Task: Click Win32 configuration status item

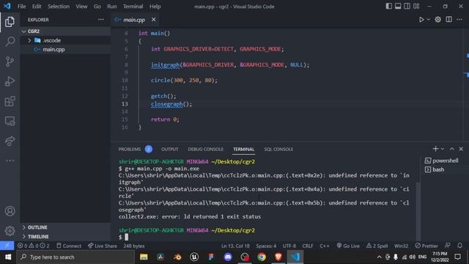Action: click(401, 246)
